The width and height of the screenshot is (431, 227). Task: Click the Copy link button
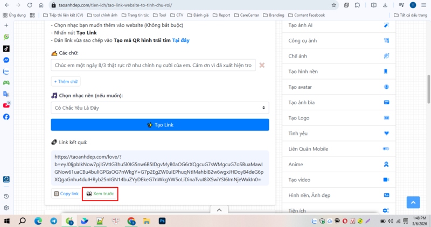click(66, 194)
